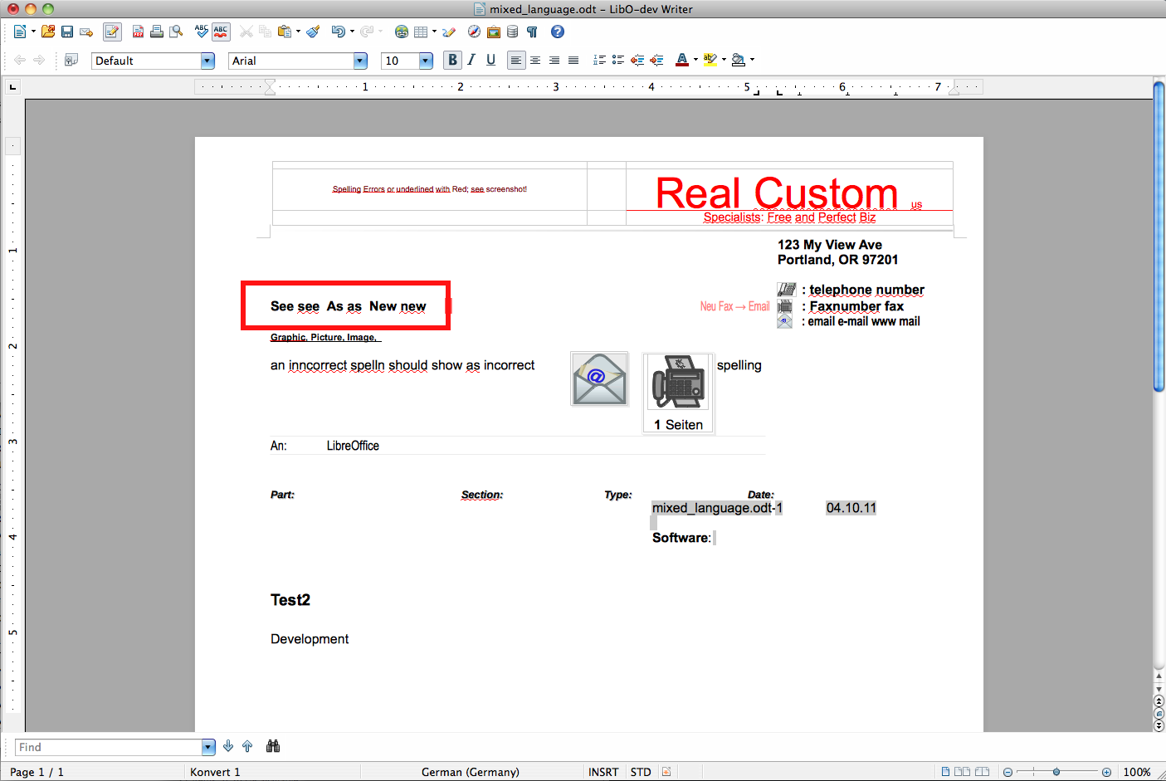Screen dimensions: 1166x781
Task: Export document directly as PDF
Action: coord(138,32)
